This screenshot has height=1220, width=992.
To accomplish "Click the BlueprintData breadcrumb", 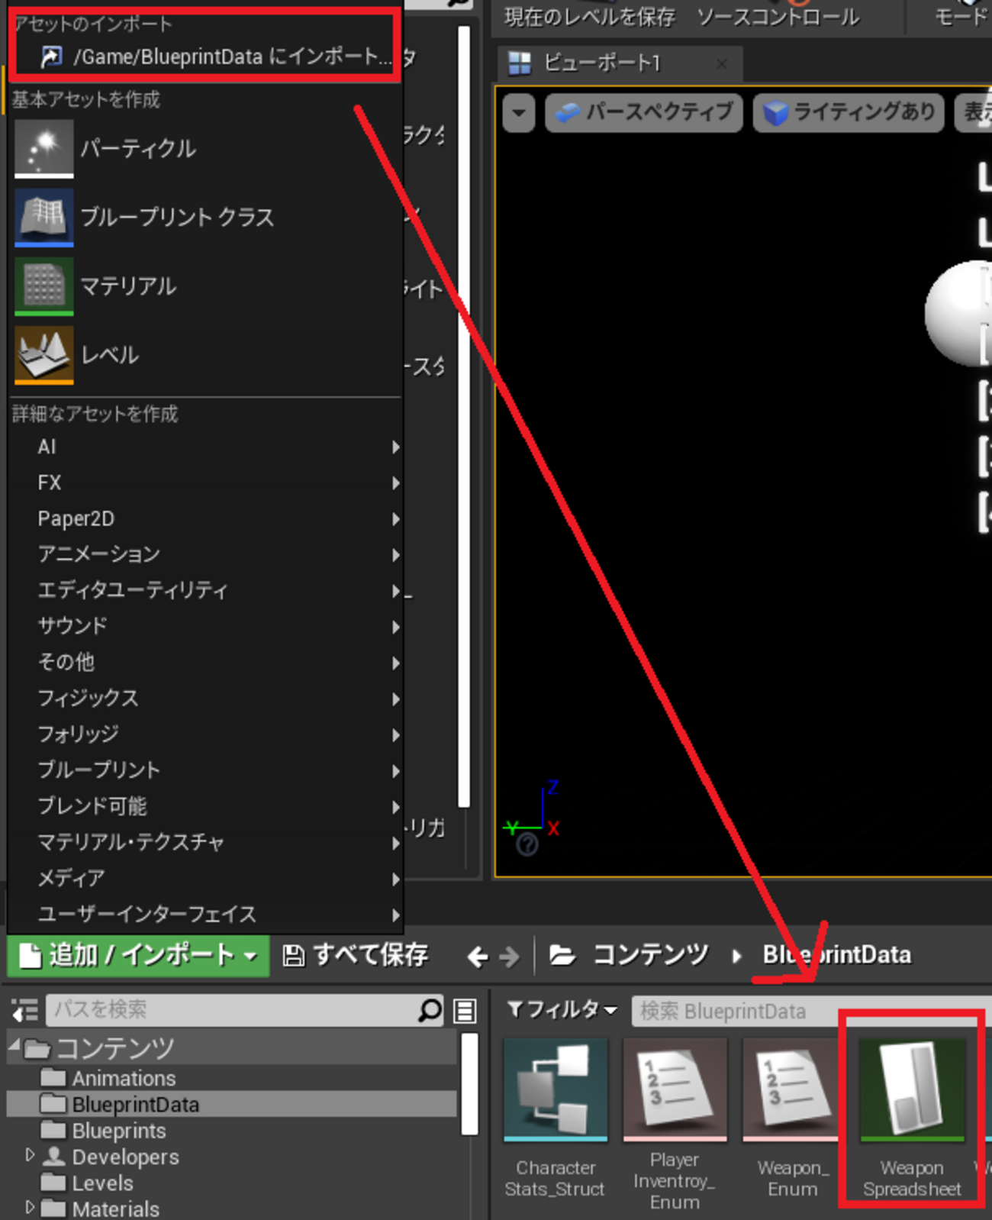I will pyautogui.click(x=837, y=955).
